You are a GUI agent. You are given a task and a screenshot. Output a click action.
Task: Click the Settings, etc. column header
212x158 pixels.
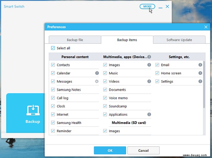pos(179,57)
